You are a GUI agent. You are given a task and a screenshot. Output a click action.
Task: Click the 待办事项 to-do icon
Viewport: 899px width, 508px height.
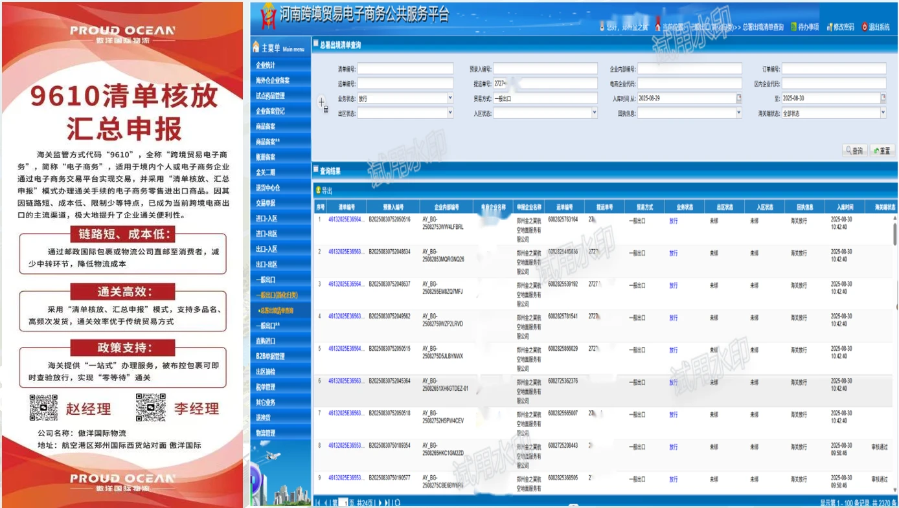(793, 27)
